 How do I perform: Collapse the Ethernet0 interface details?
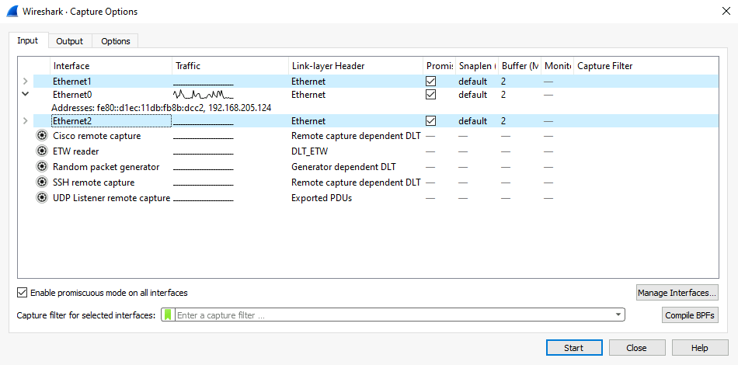click(26, 94)
